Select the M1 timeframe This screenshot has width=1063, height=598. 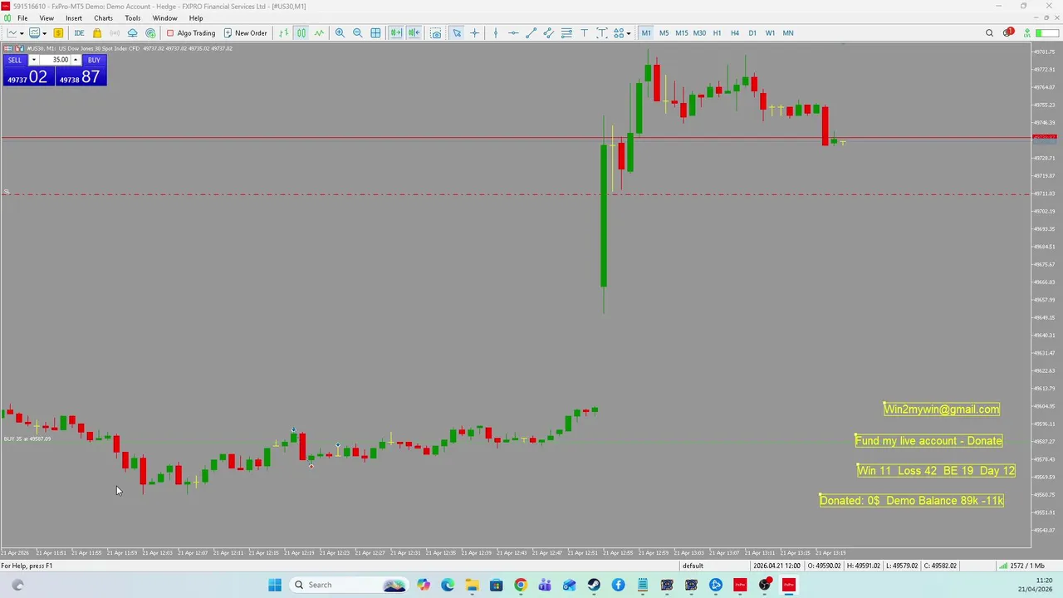coord(646,33)
